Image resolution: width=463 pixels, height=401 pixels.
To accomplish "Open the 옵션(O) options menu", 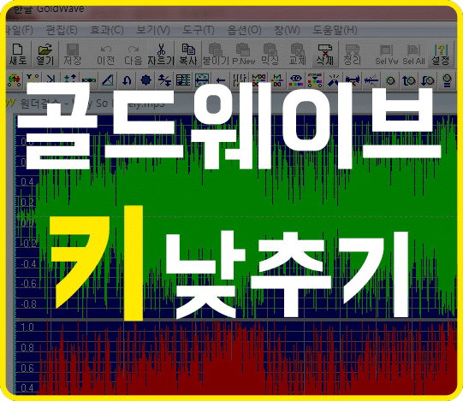I will pyautogui.click(x=244, y=30).
